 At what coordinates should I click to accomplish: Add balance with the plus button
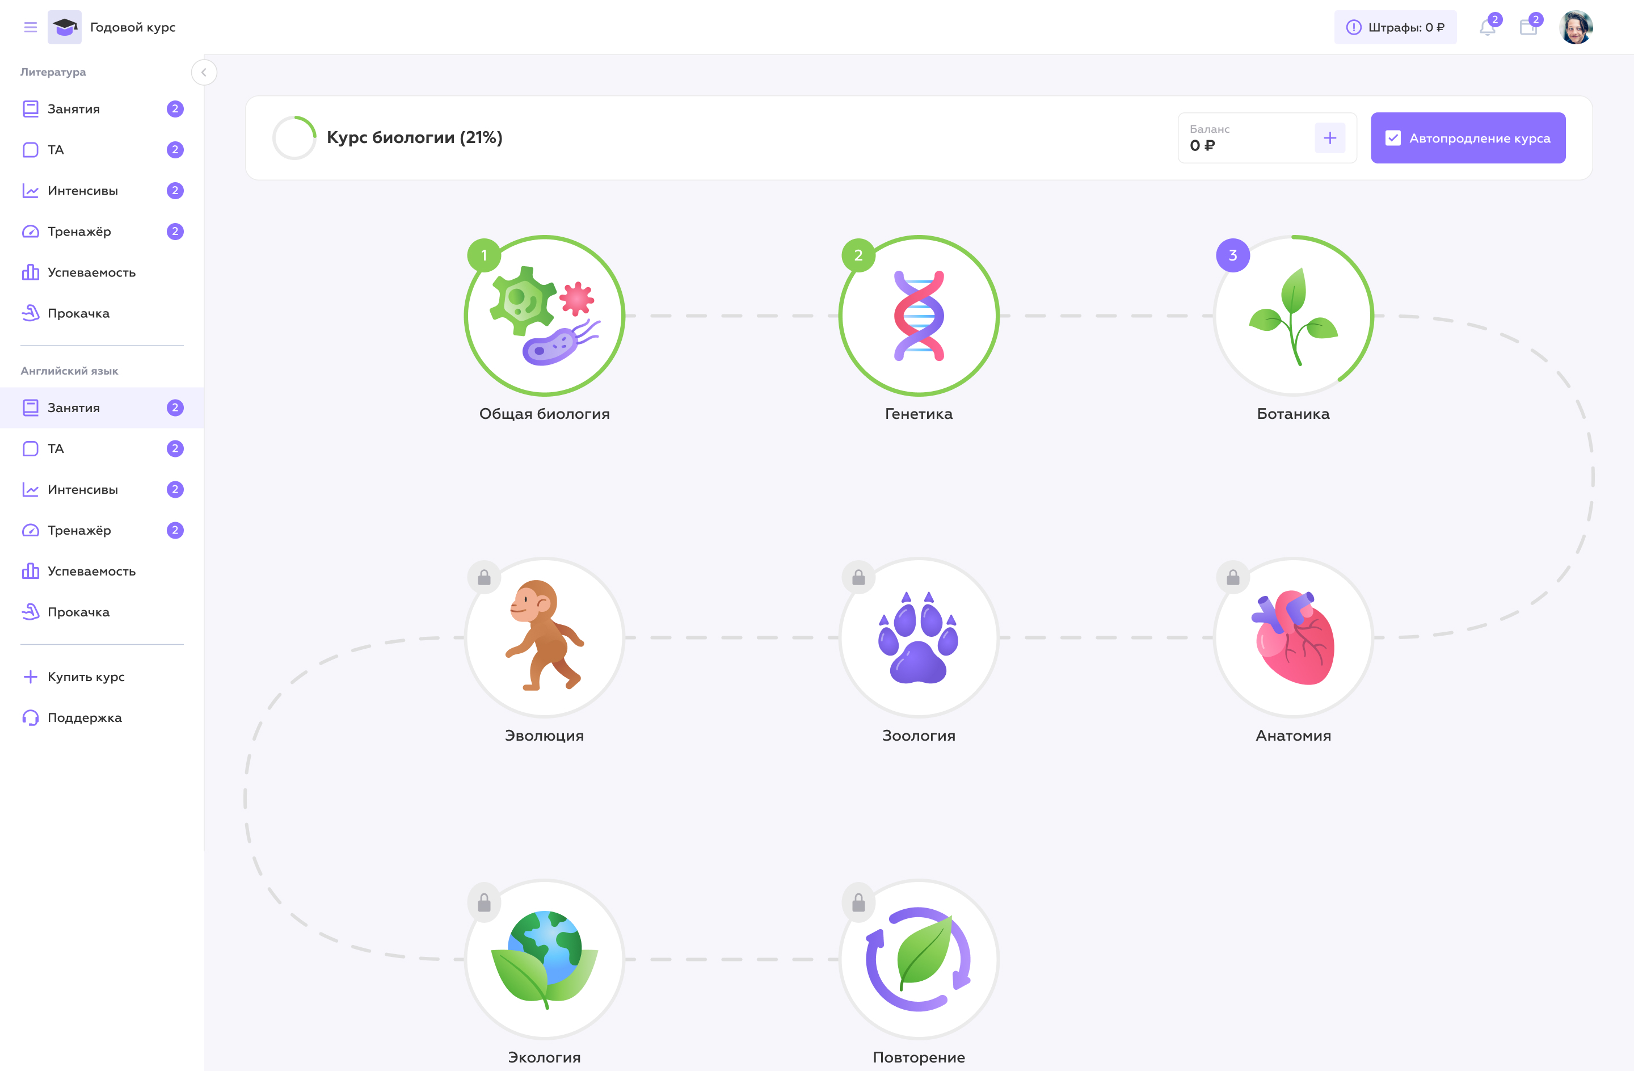[x=1330, y=138]
